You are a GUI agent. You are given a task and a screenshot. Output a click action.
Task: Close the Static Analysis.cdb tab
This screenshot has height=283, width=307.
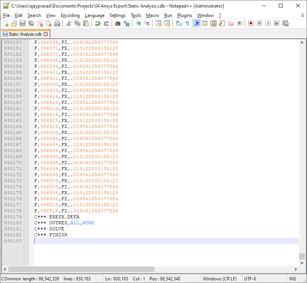tap(46, 33)
